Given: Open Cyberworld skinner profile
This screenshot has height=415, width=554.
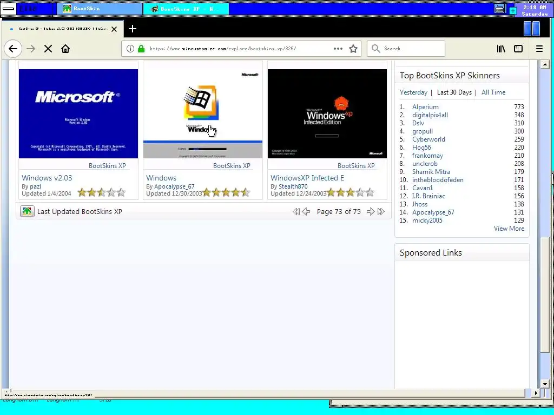Looking at the screenshot, I should coord(428,139).
